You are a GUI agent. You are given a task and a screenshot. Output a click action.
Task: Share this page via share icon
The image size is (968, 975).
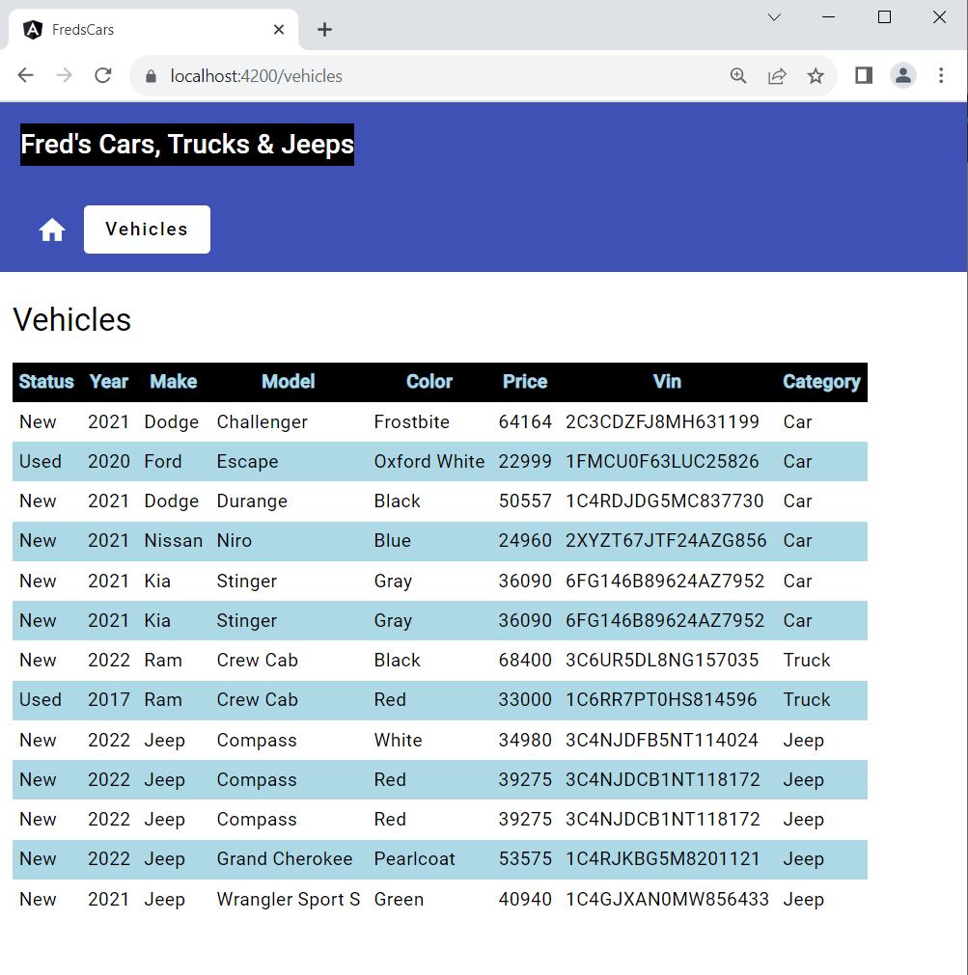[x=777, y=76]
